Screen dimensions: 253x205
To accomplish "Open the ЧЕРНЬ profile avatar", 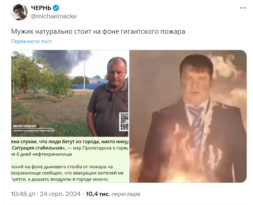I will pos(19,12).
